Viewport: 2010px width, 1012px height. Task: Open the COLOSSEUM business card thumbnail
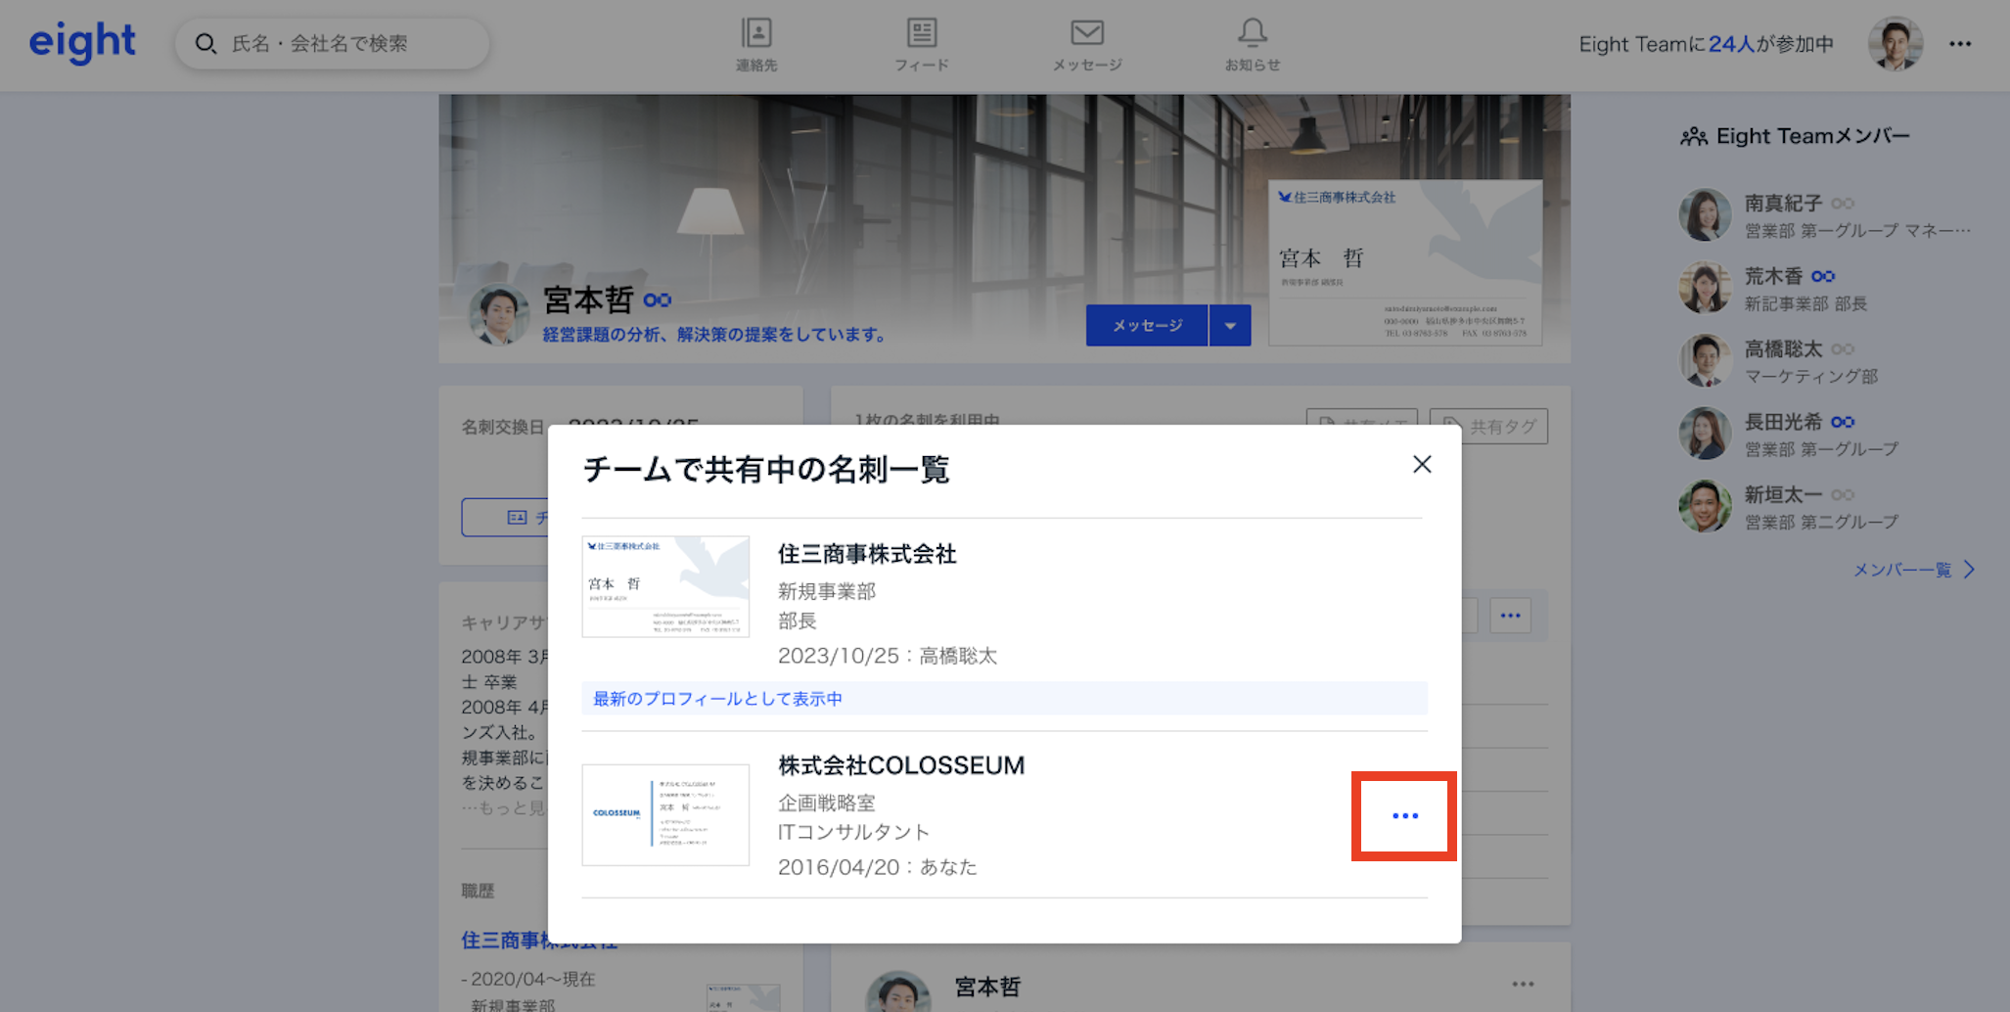click(x=665, y=814)
